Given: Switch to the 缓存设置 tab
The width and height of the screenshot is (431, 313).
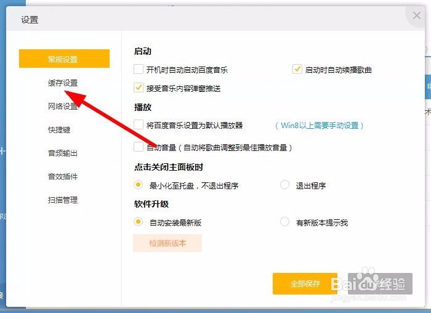Looking at the screenshot, I should (x=63, y=83).
